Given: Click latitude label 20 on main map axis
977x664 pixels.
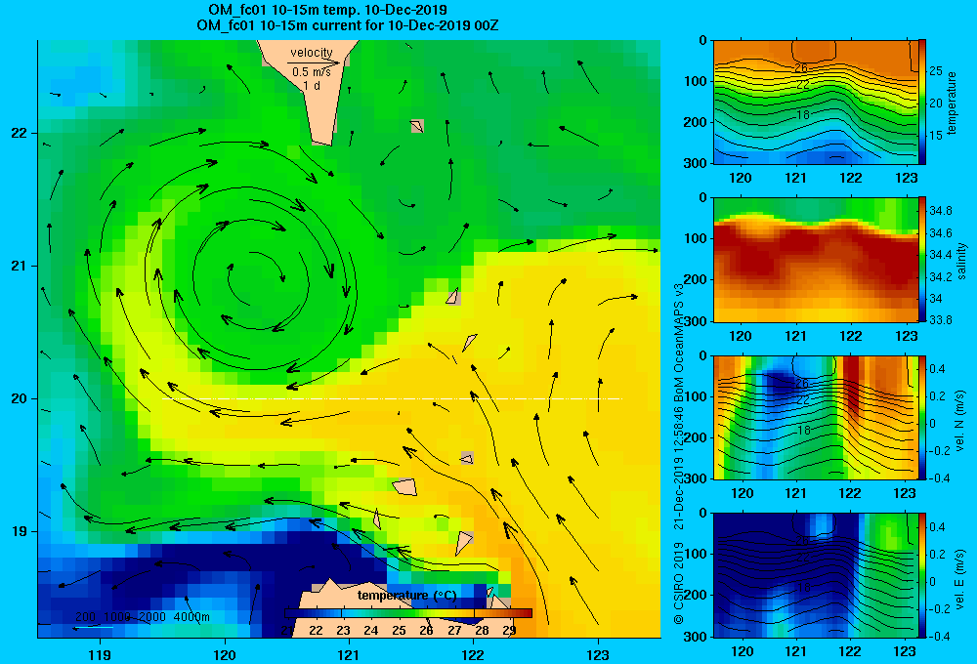Looking at the screenshot, I should point(20,398).
